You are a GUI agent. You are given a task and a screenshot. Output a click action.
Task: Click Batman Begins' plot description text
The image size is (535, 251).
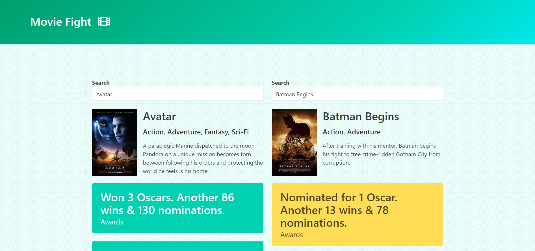pyautogui.click(x=382, y=154)
